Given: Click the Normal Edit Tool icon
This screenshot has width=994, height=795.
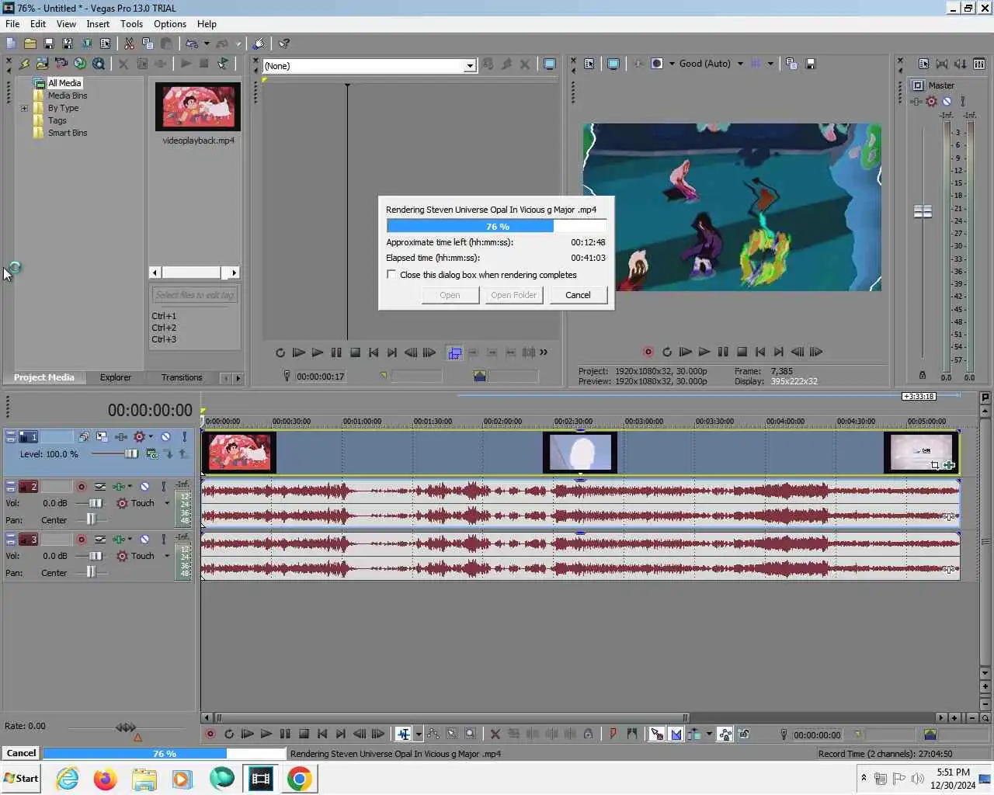Looking at the screenshot, I should click(403, 734).
